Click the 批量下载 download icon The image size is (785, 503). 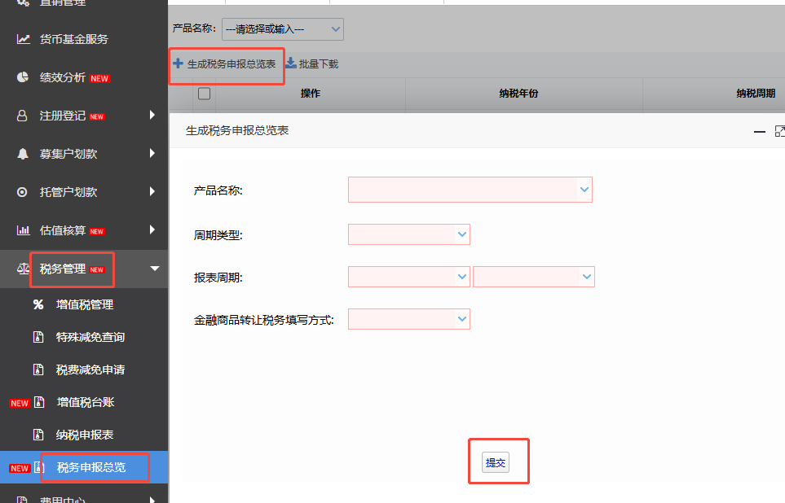coord(291,63)
